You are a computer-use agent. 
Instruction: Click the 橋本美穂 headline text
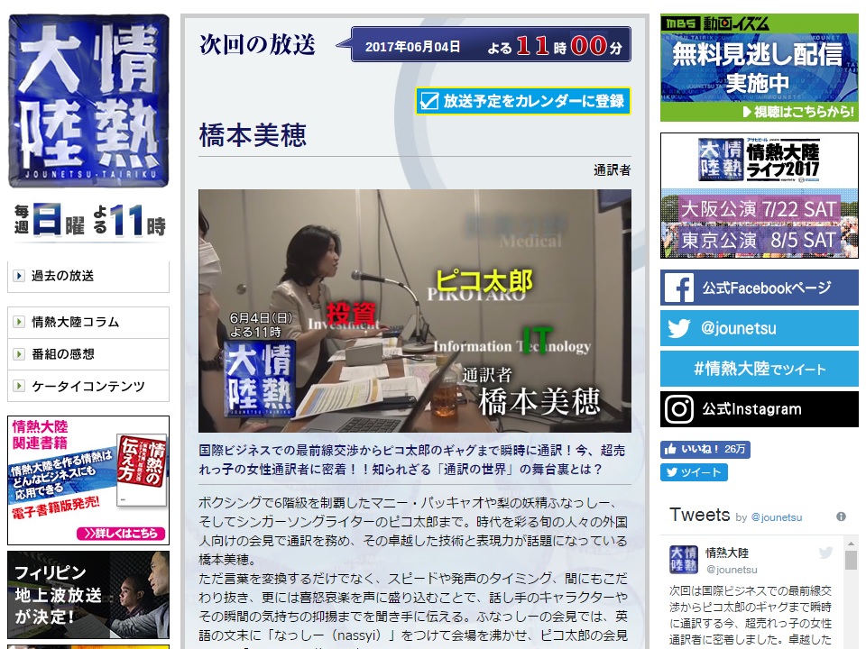tap(253, 136)
